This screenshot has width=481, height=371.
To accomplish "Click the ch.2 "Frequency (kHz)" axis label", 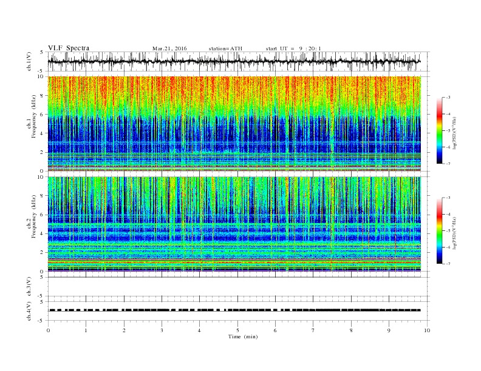I will 34,216.
